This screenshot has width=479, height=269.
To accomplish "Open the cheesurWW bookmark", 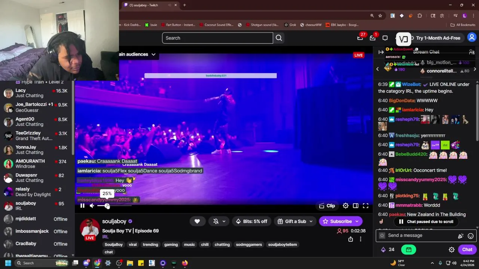I will click(310, 25).
